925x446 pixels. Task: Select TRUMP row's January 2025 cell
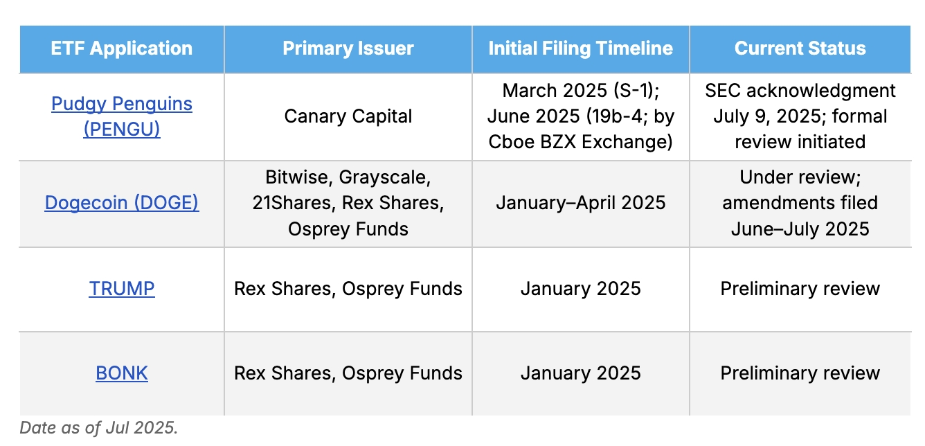(581, 289)
